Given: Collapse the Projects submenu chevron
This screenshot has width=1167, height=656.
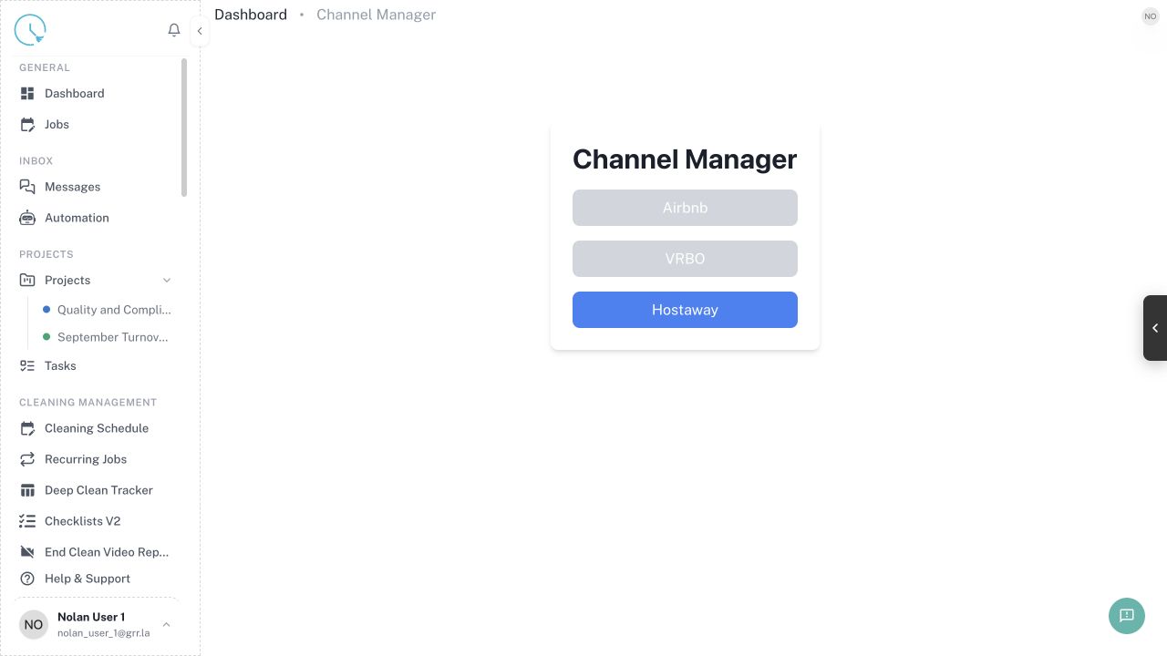Looking at the screenshot, I should (x=166, y=280).
